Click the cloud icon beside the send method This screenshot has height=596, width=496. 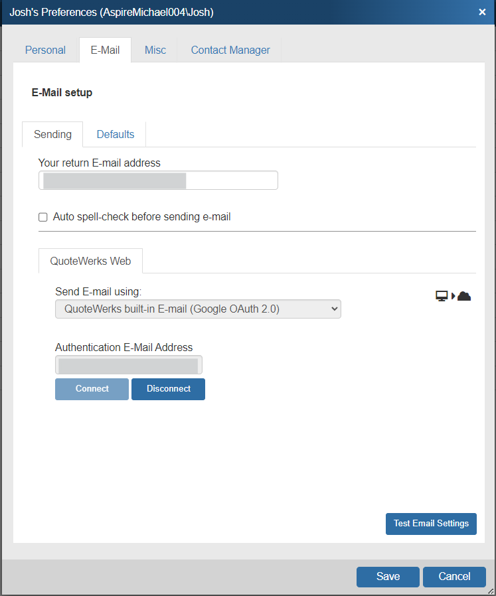tap(464, 296)
